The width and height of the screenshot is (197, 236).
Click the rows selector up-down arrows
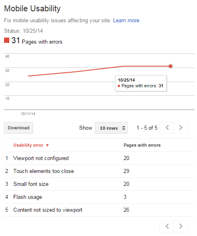point(124,128)
